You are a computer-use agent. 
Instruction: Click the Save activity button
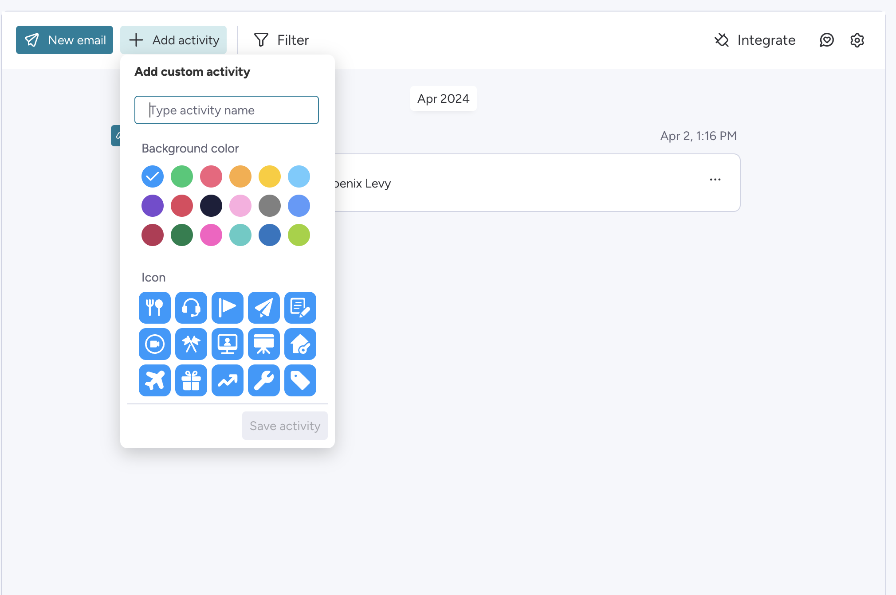(285, 426)
